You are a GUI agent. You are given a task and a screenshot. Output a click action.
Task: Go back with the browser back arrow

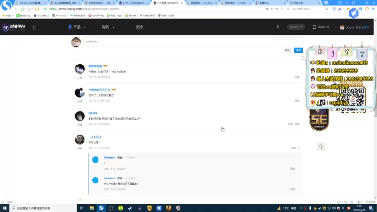pos(16,9)
